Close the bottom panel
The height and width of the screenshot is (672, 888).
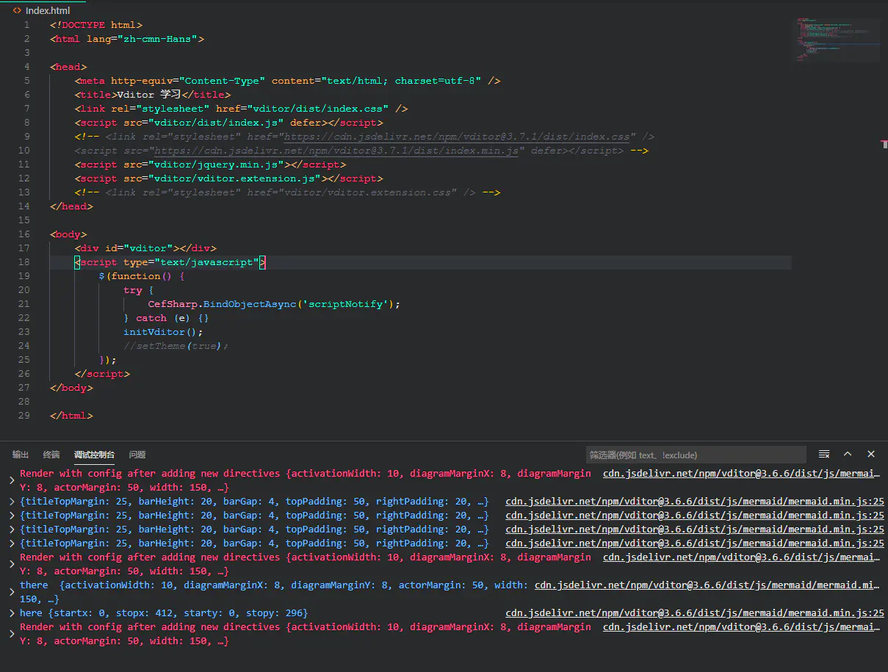[x=871, y=455]
